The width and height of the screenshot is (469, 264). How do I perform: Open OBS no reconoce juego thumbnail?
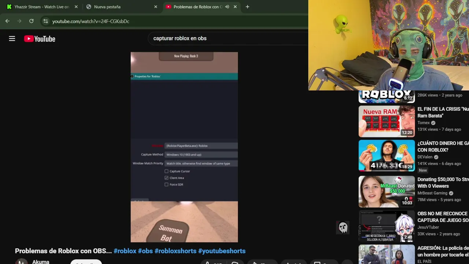tap(387, 226)
